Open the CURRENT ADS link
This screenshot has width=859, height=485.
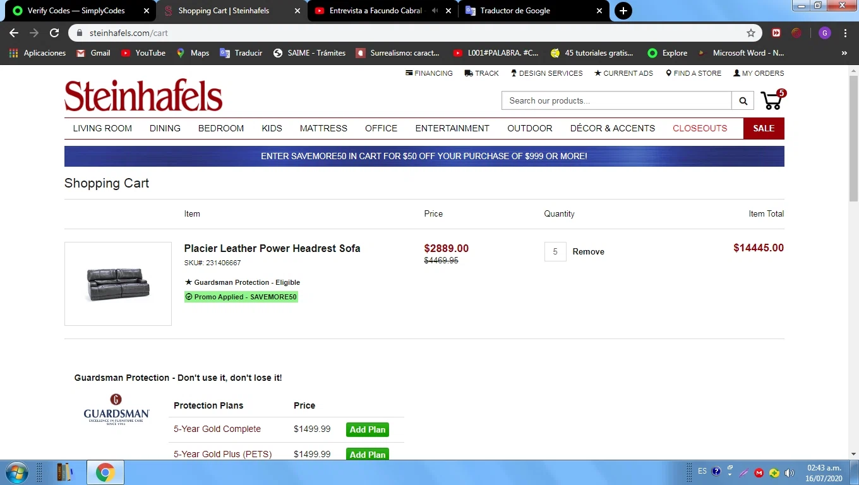[623, 73]
